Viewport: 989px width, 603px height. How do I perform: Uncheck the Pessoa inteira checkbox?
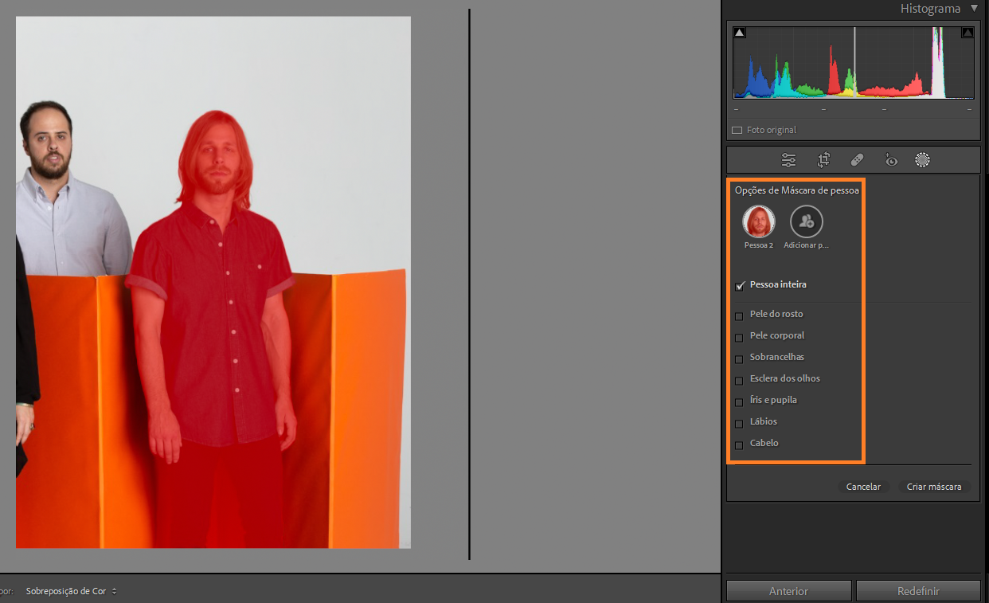click(740, 286)
